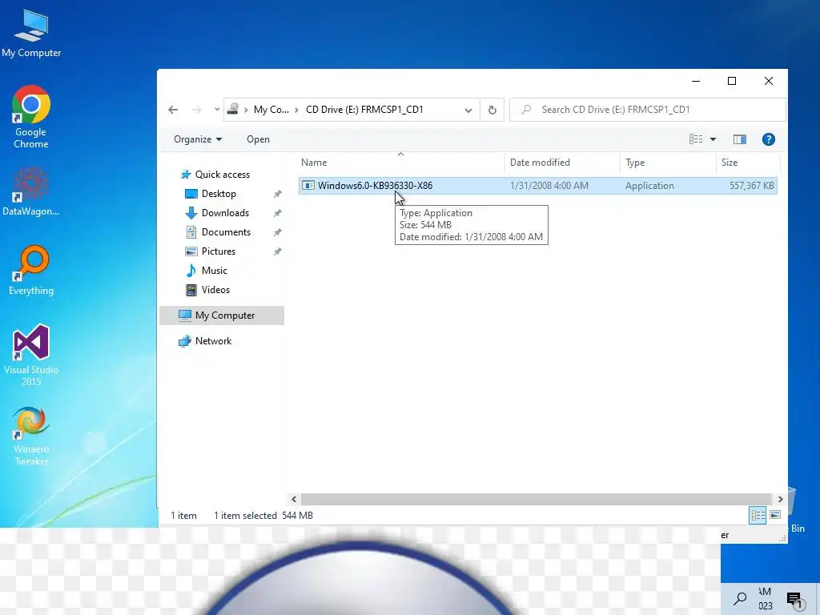
Task: Select My Computer in the navigation pane
Action: click(222, 316)
